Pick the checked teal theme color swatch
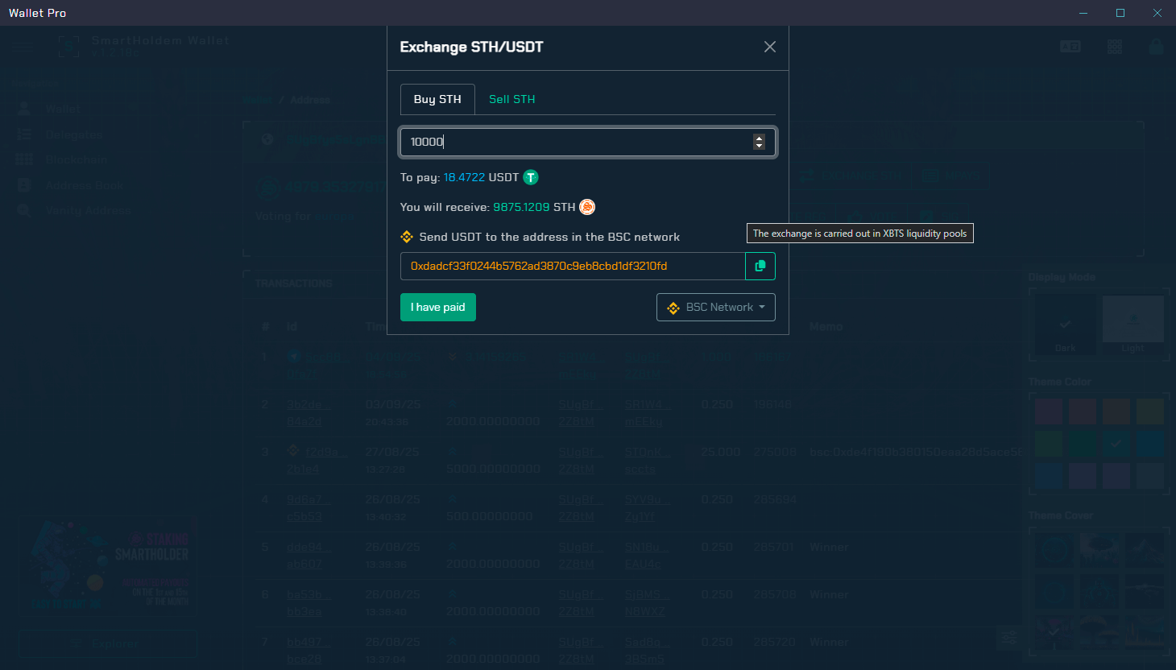Screen dimensions: 1176x670 pyautogui.click(x=1116, y=444)
